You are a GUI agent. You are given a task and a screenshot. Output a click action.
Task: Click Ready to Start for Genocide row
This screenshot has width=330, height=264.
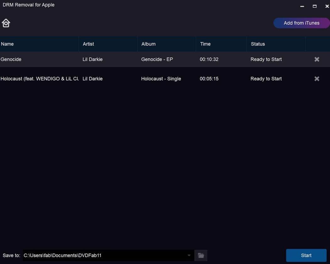(x=266, y=59)
